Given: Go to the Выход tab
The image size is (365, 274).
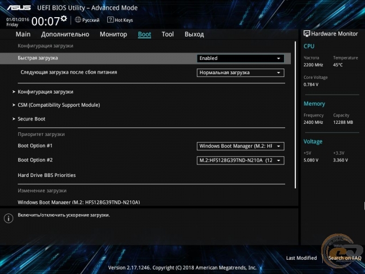Looking at the screenshot, I should 194,34.
